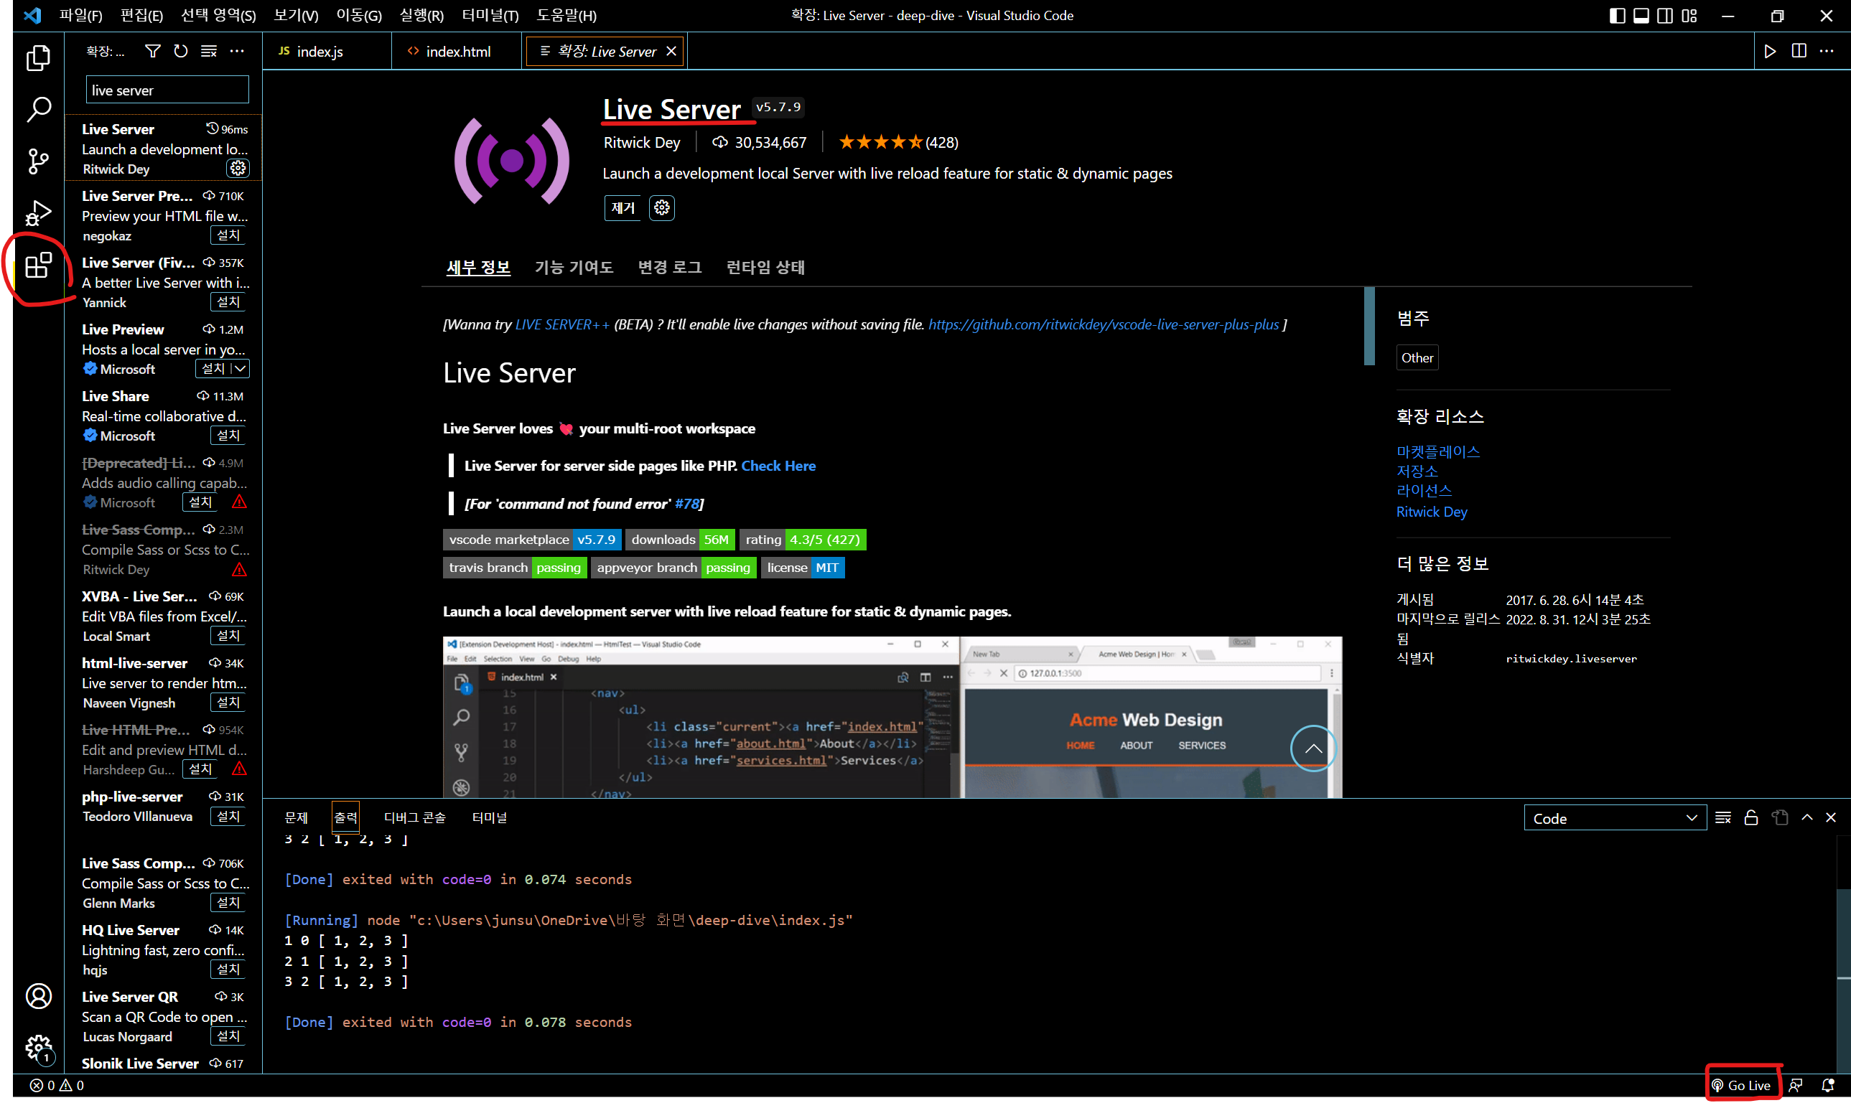
Task: Open the 마켓플레이스 resource link
Action: (x=1437, y=451)
